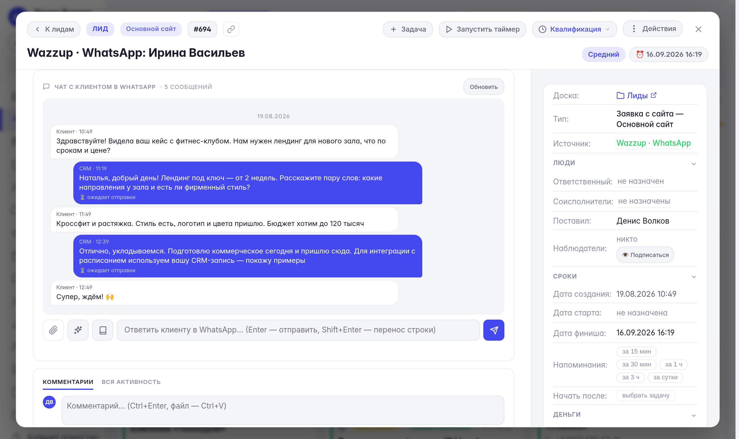Refresh chat with Обновить button
Viewport: 739px width, 439px height.
click(484, 87)
